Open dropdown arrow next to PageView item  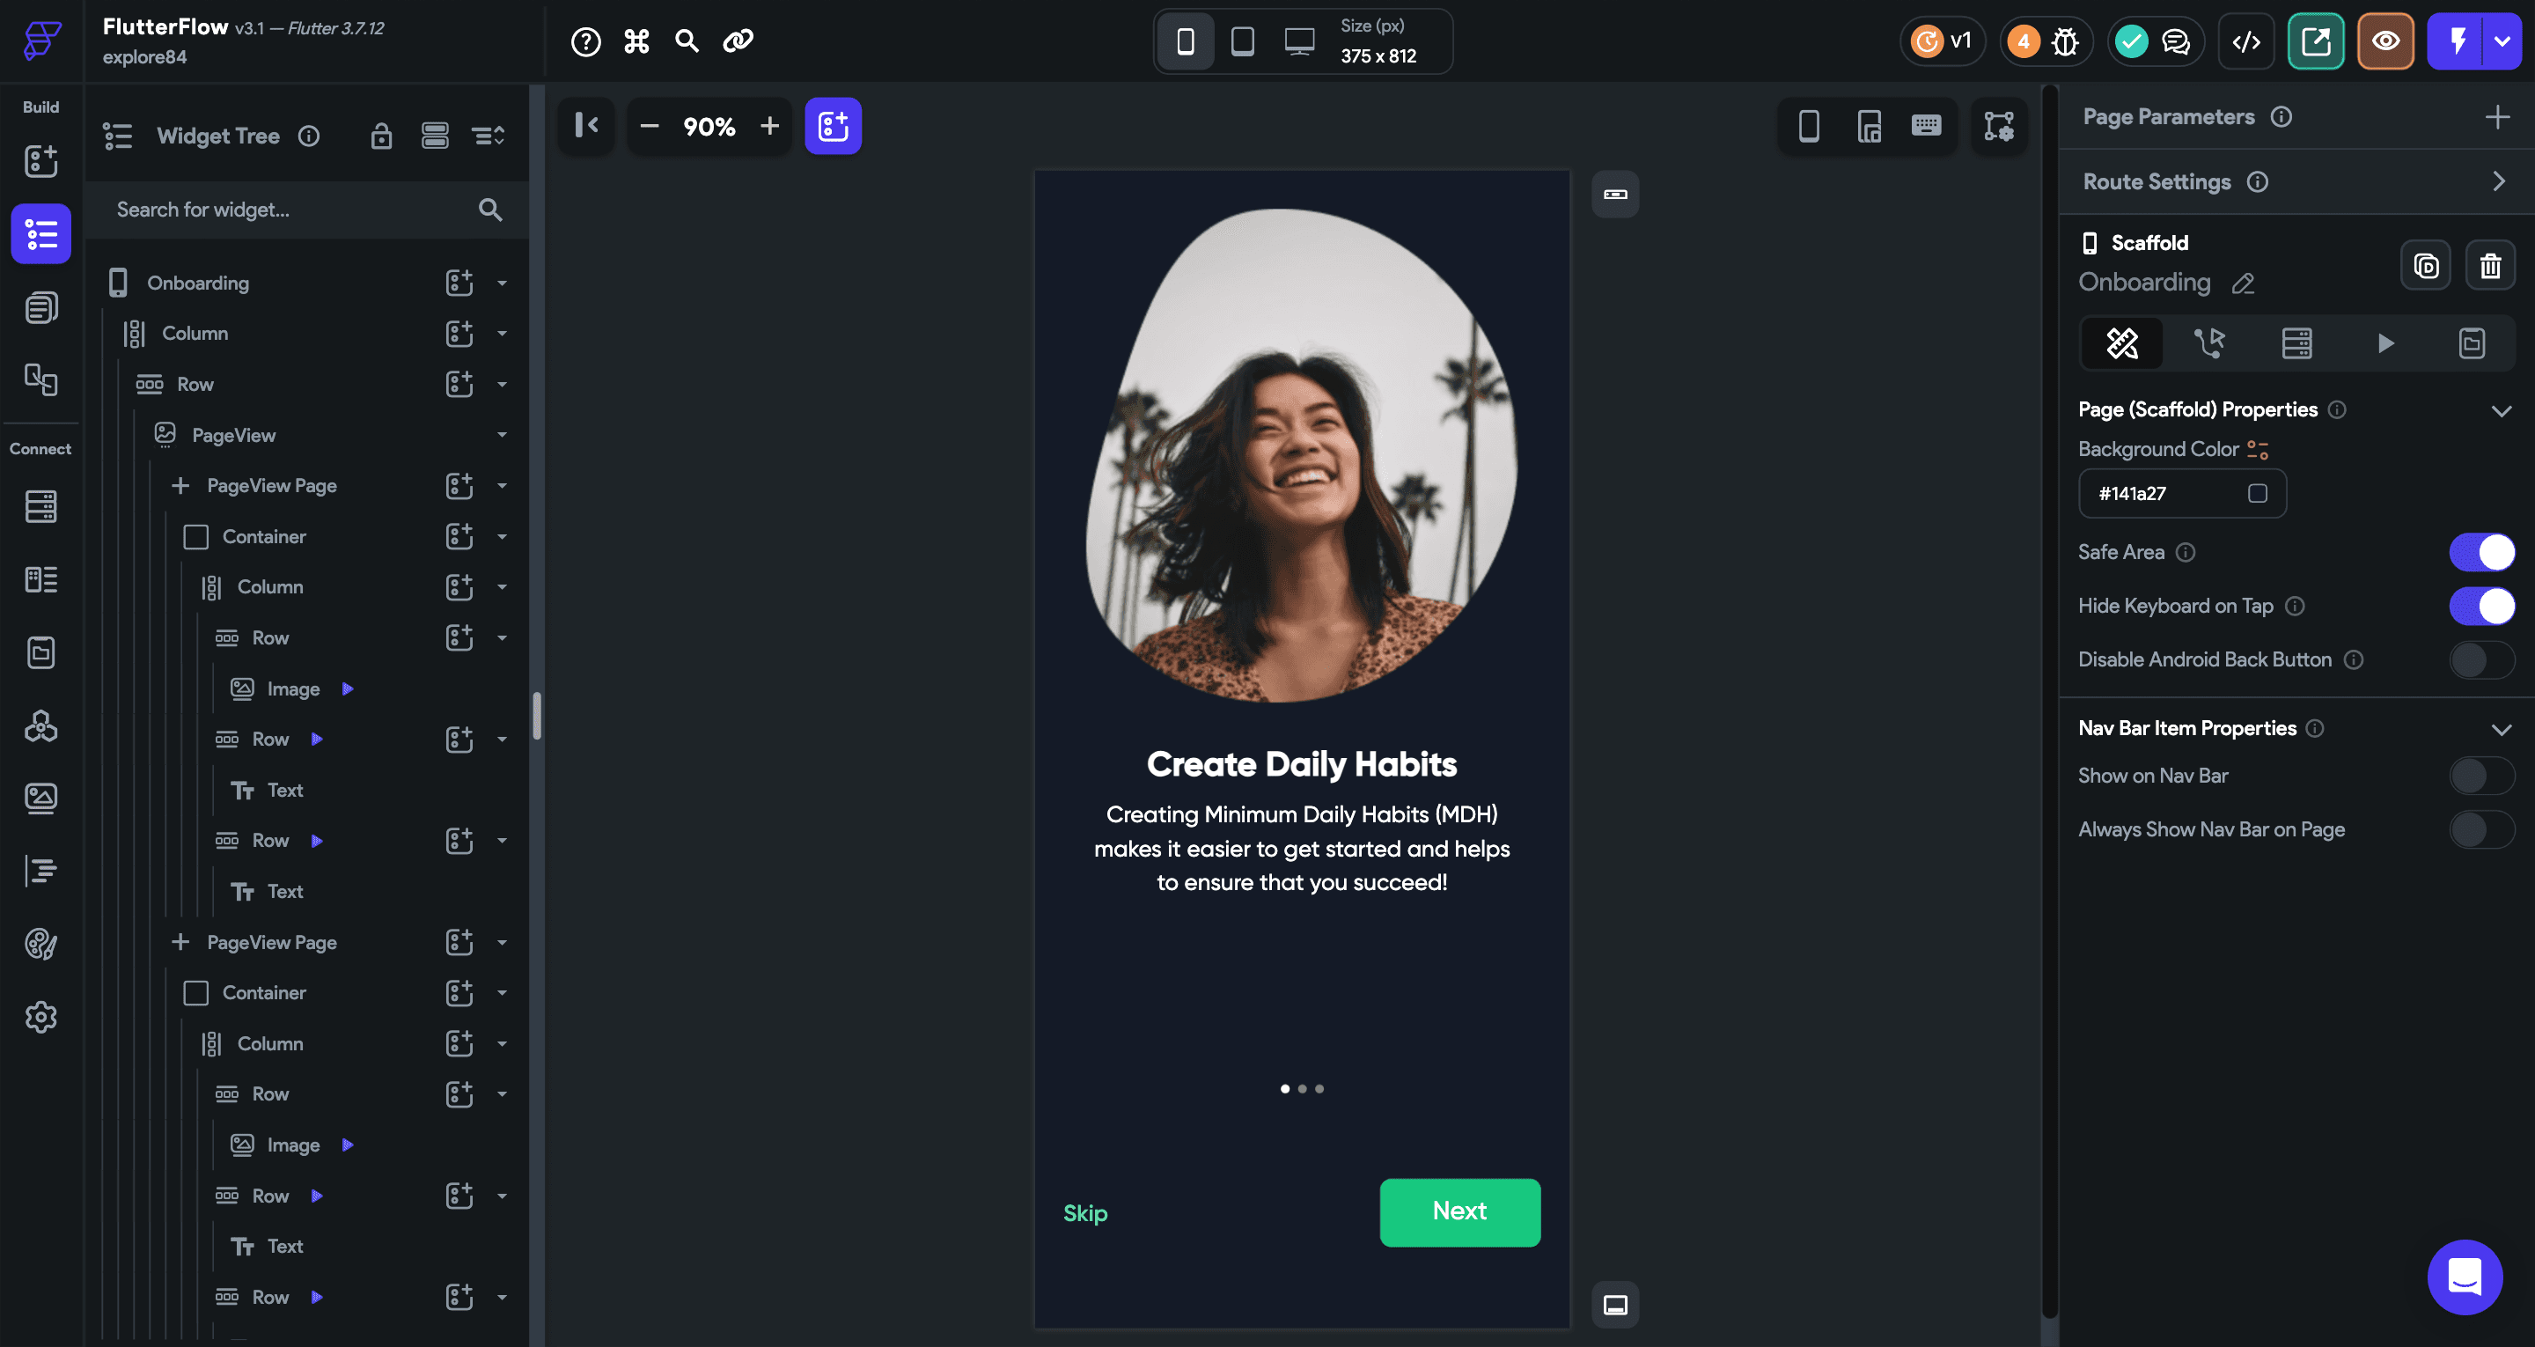(x=502, y=435)
